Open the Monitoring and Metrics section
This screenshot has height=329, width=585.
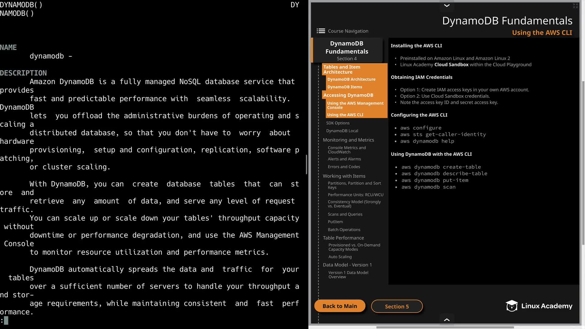[348, 140]
